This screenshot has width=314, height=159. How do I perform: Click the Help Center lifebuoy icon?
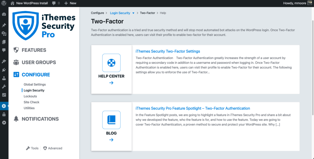point(111,63)
